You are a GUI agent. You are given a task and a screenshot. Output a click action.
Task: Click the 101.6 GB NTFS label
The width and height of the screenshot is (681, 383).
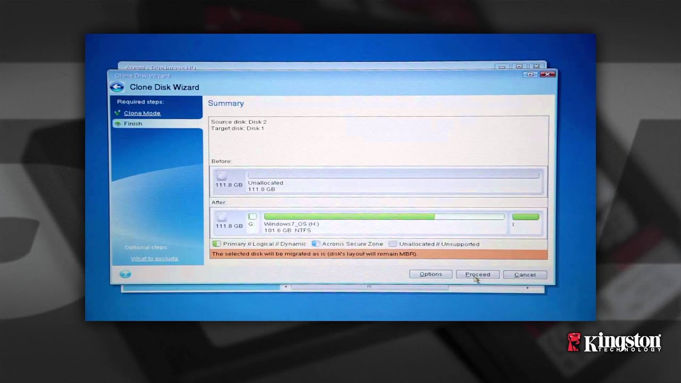click(287, 230)
